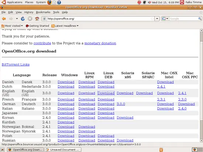203x152 pixels.
Task: Launch Firefox from the top panel icon
Action: point(49,2)
